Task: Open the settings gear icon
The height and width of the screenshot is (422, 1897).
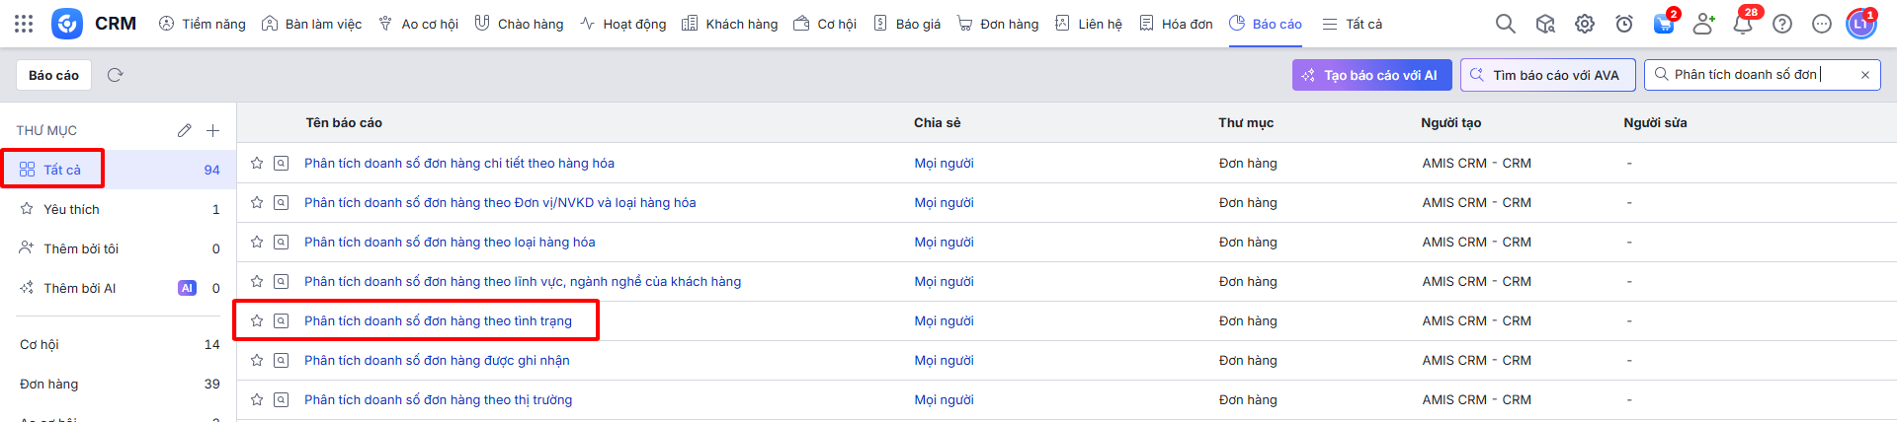Action: (1585, 24)
